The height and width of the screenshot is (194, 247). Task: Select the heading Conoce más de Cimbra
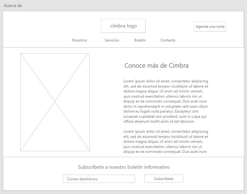coord(156,66)
